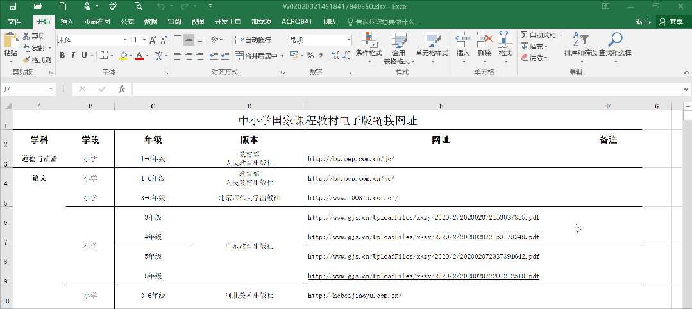Expand the formula bar
This screenshot has width=692, height=309.
685,89
